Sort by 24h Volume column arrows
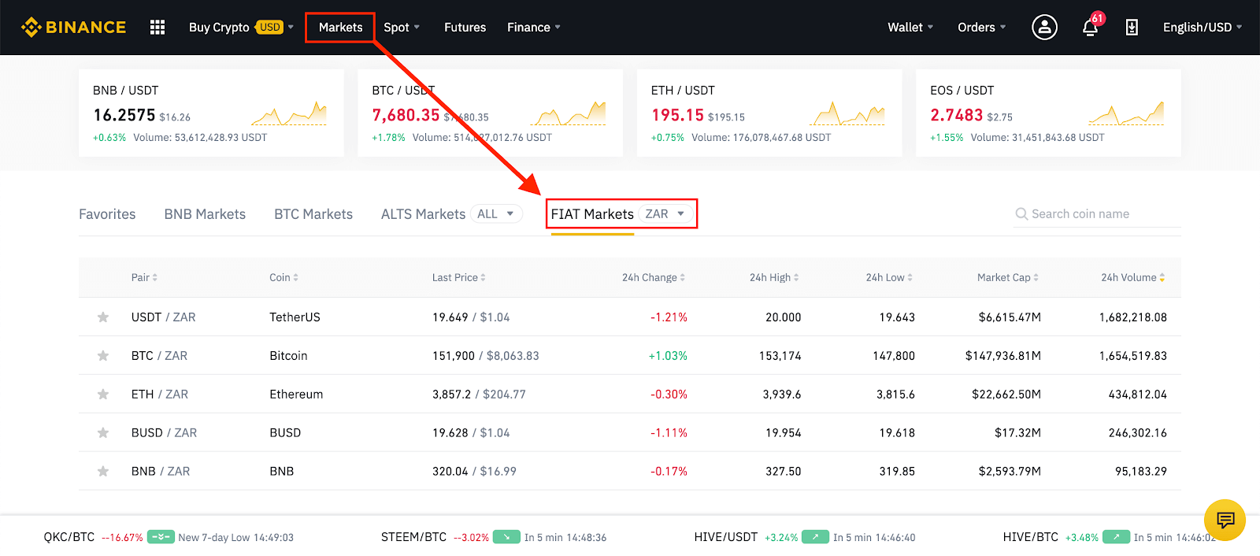The height and width of the screenshot is (556, 1260). (1162, 278)
